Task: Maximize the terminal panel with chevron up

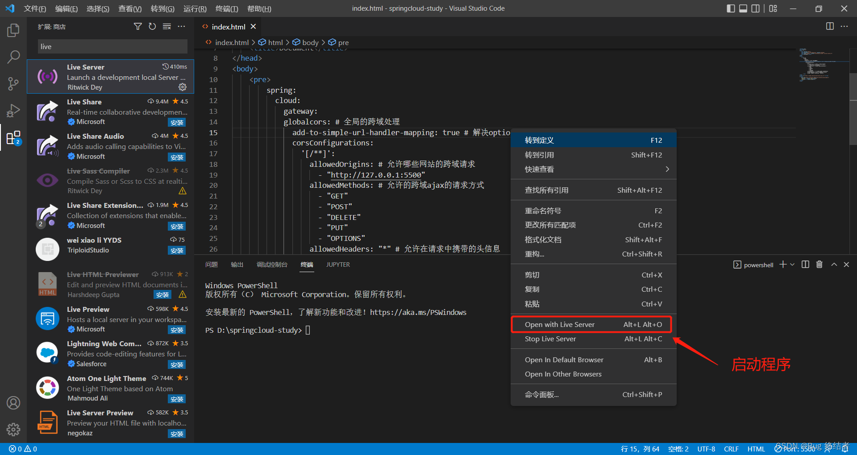Action: pos(834,265)
